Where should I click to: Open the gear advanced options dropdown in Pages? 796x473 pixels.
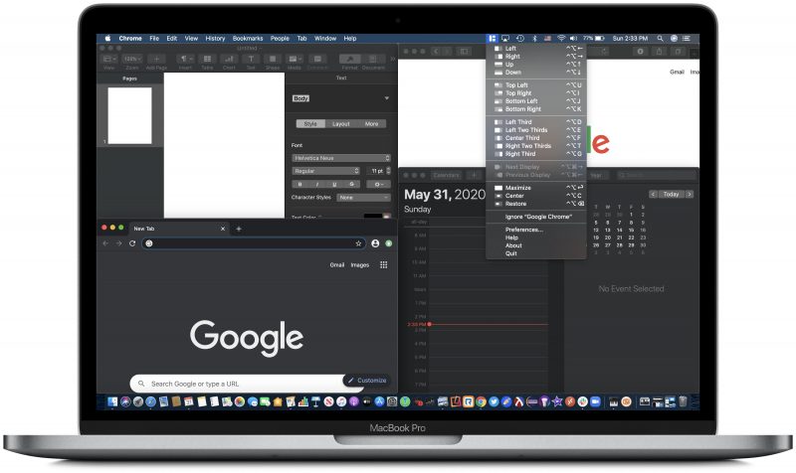tap(379, 184)
